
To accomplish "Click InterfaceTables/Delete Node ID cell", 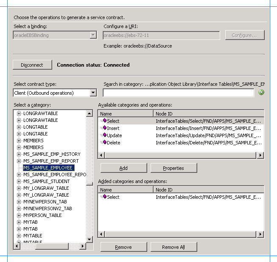I will (208, 143).
